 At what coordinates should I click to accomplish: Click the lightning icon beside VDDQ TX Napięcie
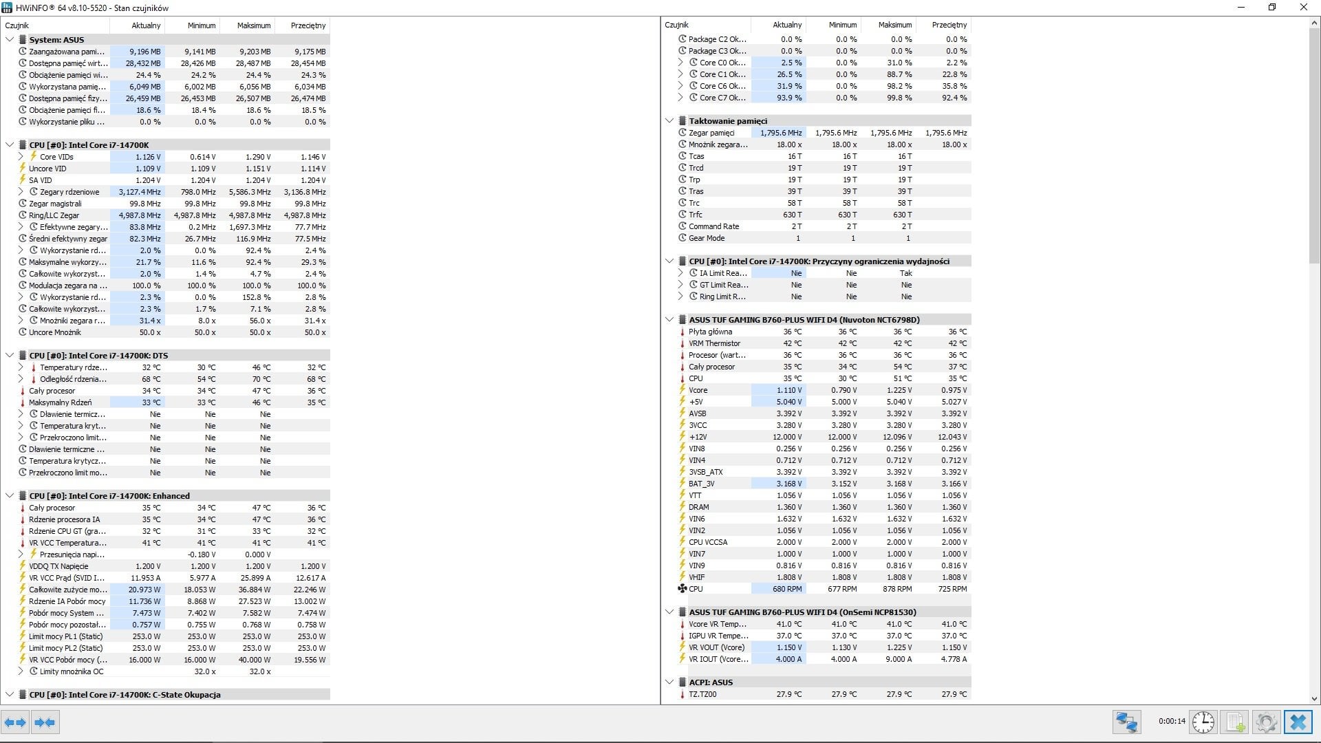point(23,566)
